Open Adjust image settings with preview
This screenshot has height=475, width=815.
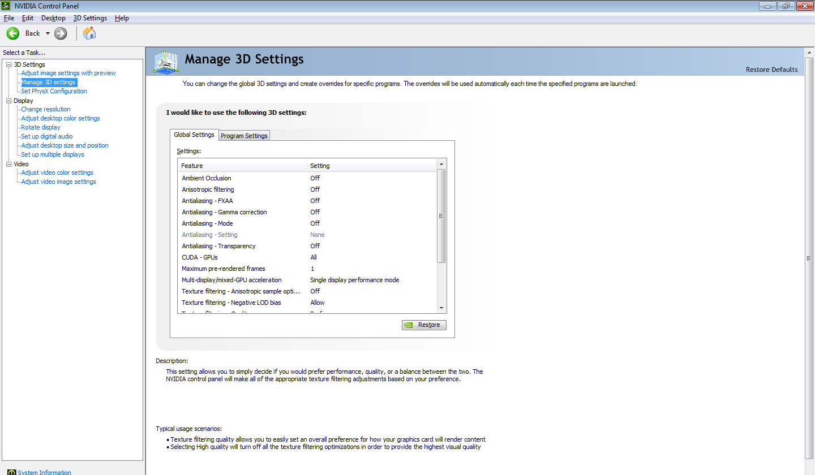(x=68, y=73)
